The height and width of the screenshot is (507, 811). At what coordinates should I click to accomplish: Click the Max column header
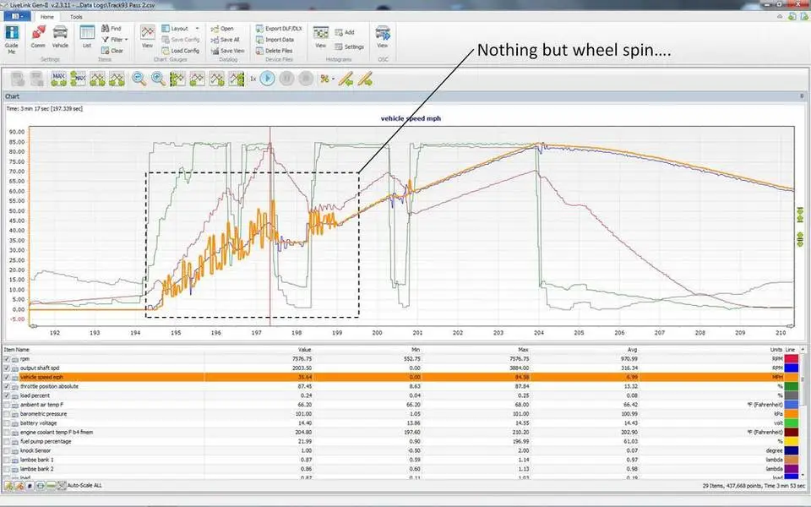pos(523,350)
